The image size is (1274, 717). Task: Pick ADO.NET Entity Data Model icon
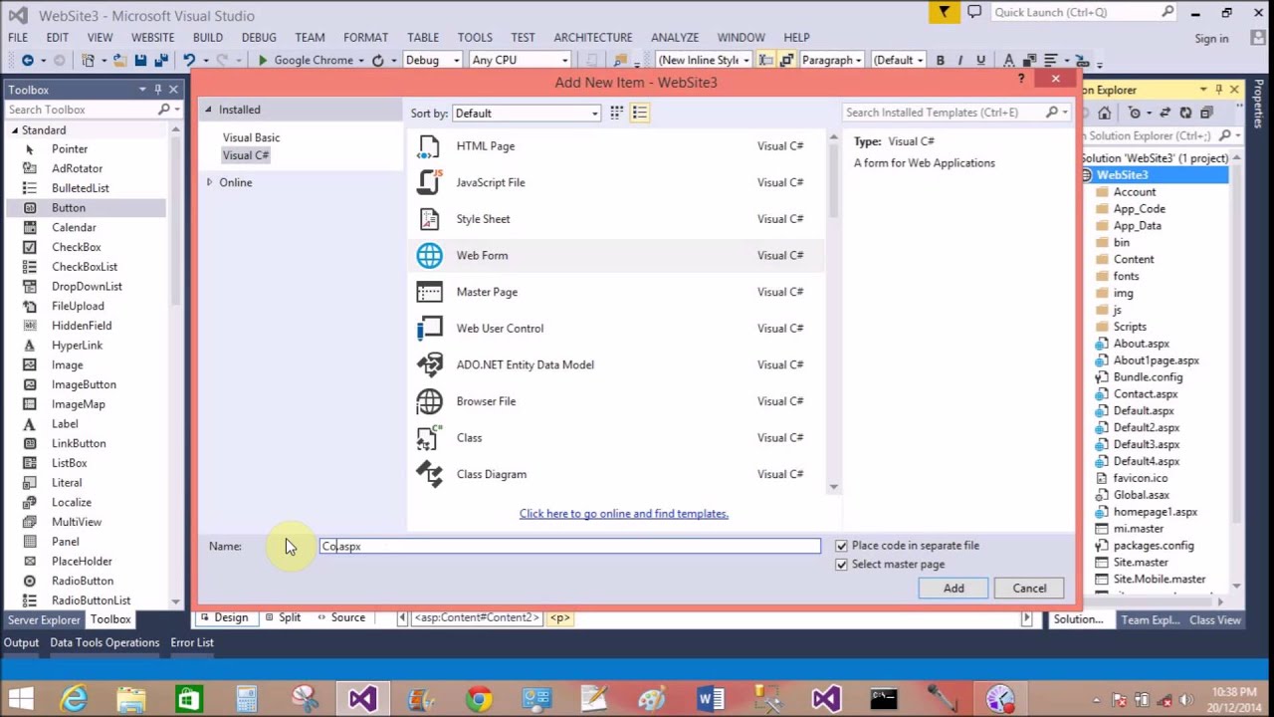[x=429, y=364]
